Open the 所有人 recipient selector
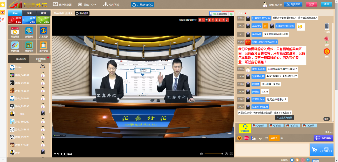 [x=274, y=138]
